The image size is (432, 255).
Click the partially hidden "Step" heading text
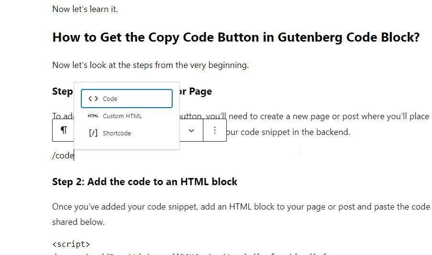pyautogui.click(x=62, y=91)
